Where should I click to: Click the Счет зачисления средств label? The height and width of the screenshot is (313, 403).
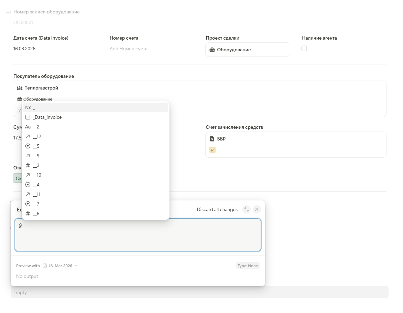(235, 127)
